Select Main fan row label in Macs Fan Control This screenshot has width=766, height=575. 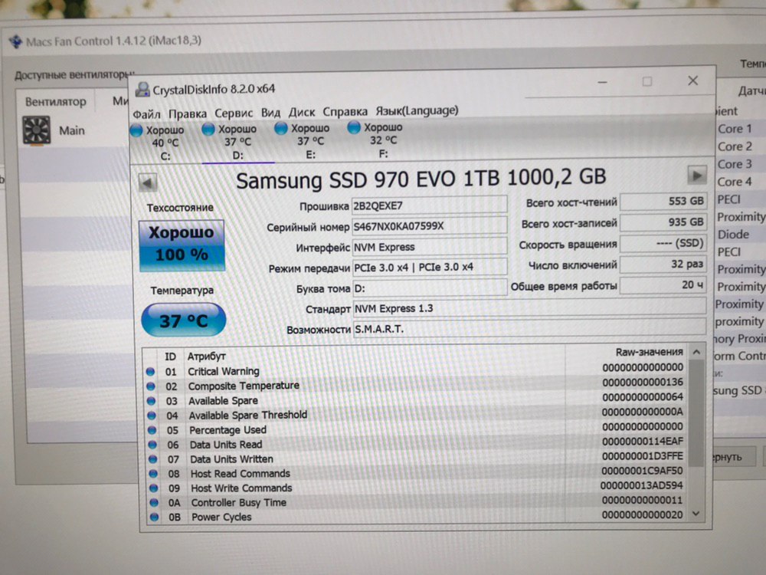pyautogui.click(x=72, y=130)
